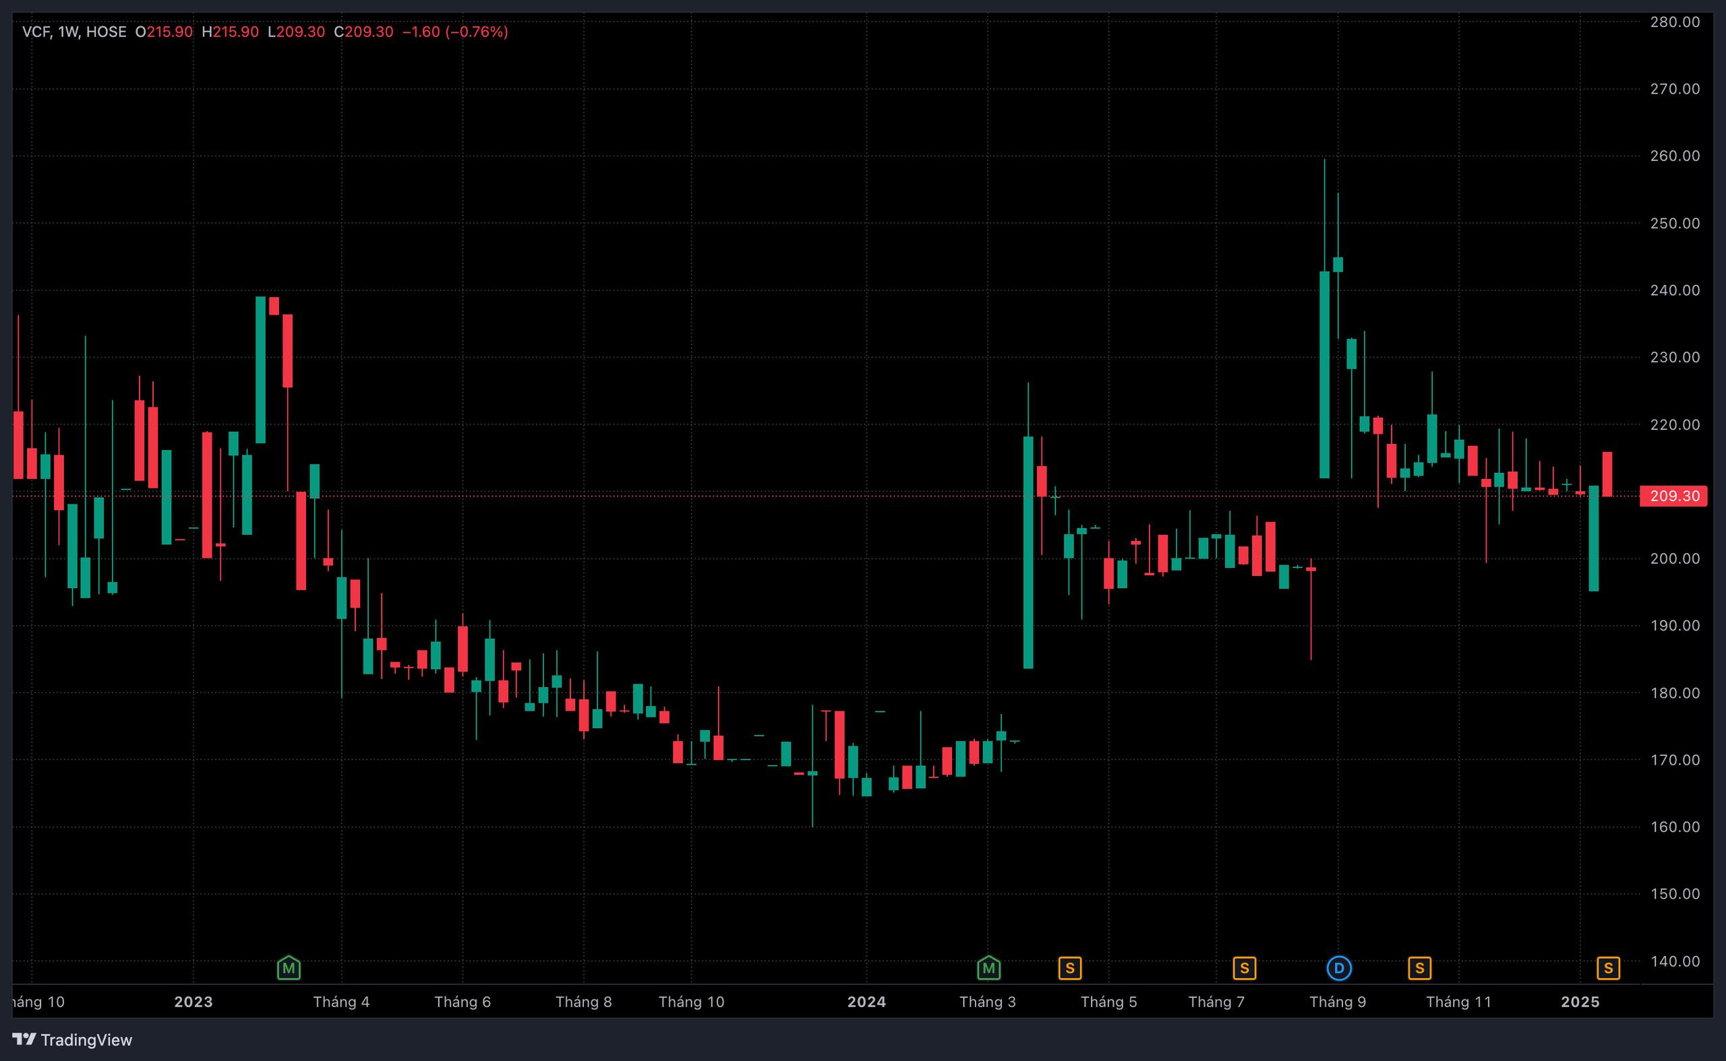Click the Tháng 8 time axis label

point(583,1002)
